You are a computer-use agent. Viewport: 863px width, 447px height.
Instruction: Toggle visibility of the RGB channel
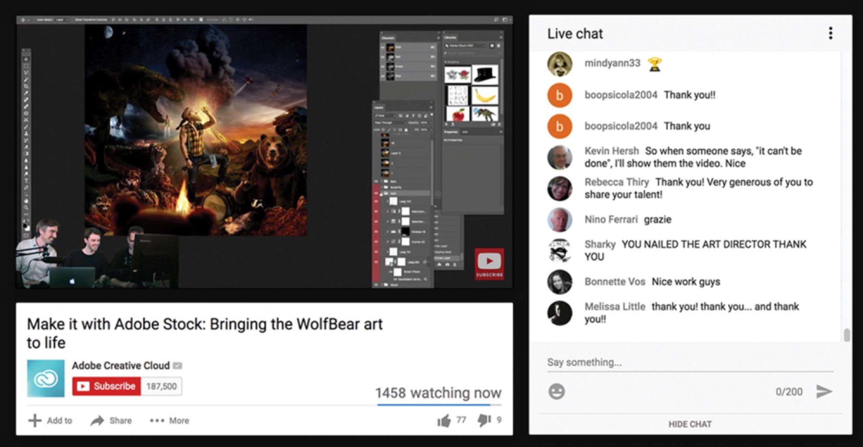383,47
